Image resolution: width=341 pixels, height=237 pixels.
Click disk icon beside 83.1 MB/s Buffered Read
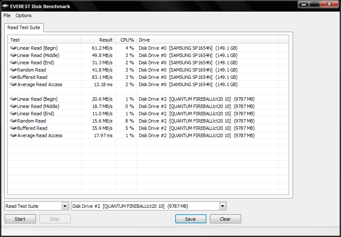tap(13, 77)
